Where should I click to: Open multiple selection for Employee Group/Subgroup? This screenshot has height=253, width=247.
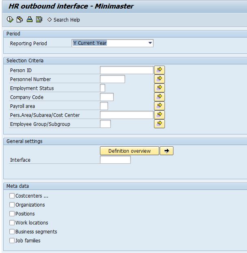pyautogui.click(x=159, y=124)
